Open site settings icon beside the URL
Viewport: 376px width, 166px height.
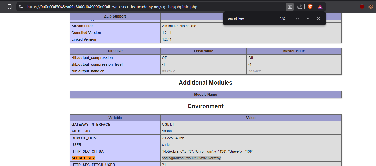(21, 7)
